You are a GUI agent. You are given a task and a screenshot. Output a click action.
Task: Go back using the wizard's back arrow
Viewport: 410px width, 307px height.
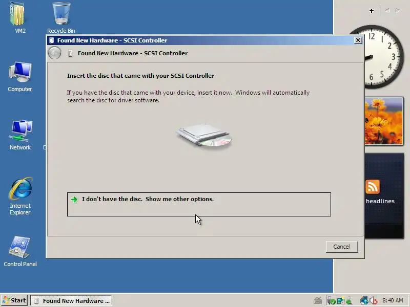click(55, 53)
